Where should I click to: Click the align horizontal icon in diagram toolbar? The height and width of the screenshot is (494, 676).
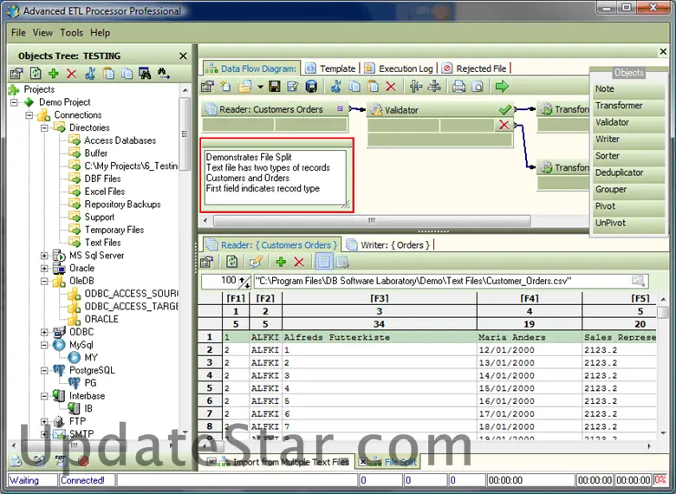[x=434, y=86]
